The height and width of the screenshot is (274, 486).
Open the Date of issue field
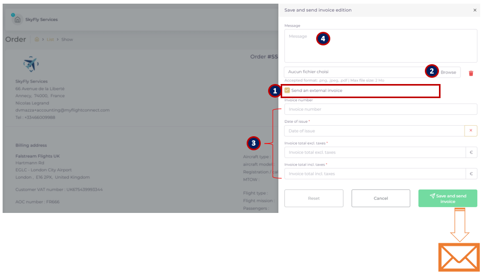(374, 131)
